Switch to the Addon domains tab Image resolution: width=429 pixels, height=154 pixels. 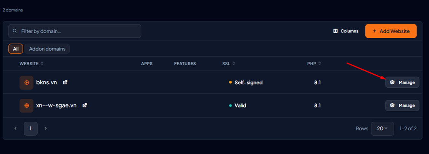pos(47,49)
